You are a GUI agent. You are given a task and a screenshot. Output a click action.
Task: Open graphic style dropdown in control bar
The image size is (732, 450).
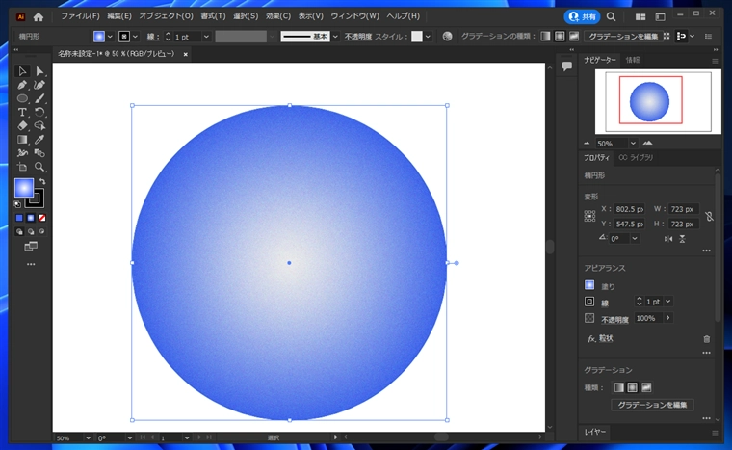[428, 37]
